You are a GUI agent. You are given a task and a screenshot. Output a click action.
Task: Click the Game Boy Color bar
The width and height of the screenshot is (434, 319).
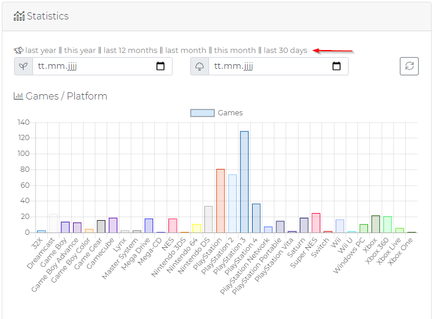pyautogui.click(x=89, y=231)
